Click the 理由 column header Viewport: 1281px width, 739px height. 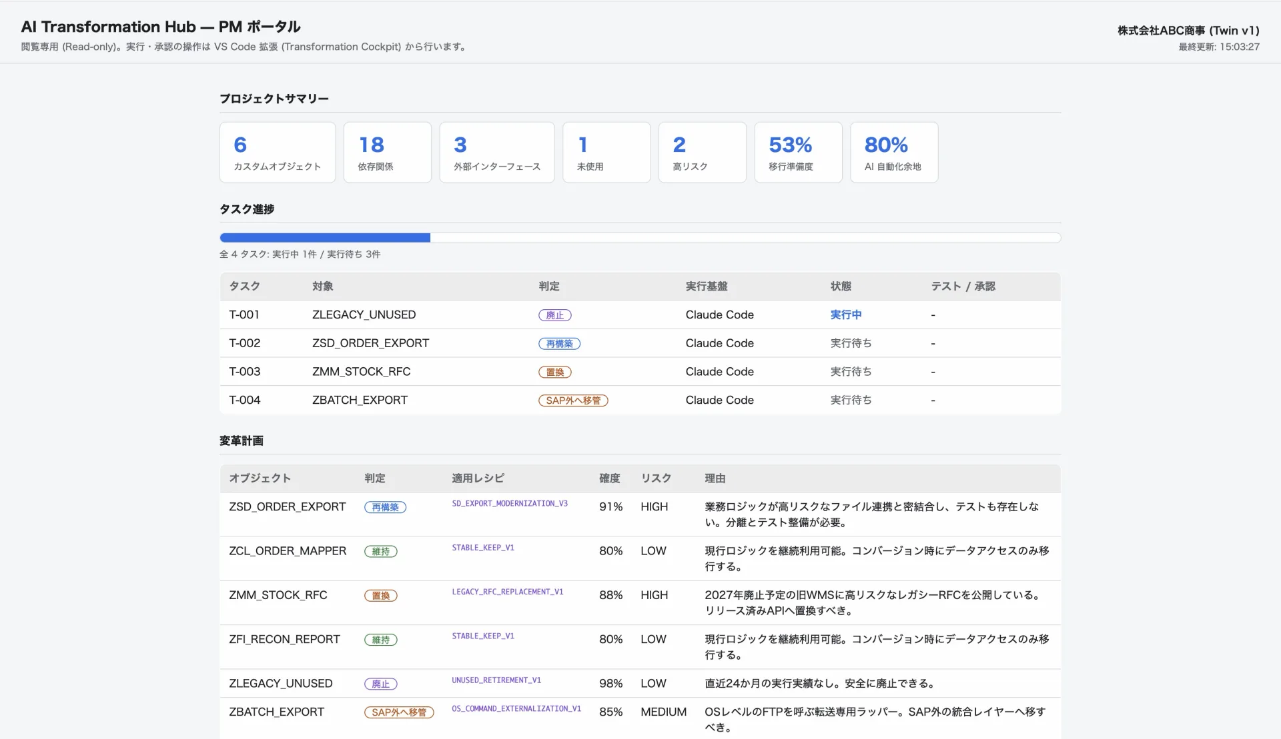point(715,478)
